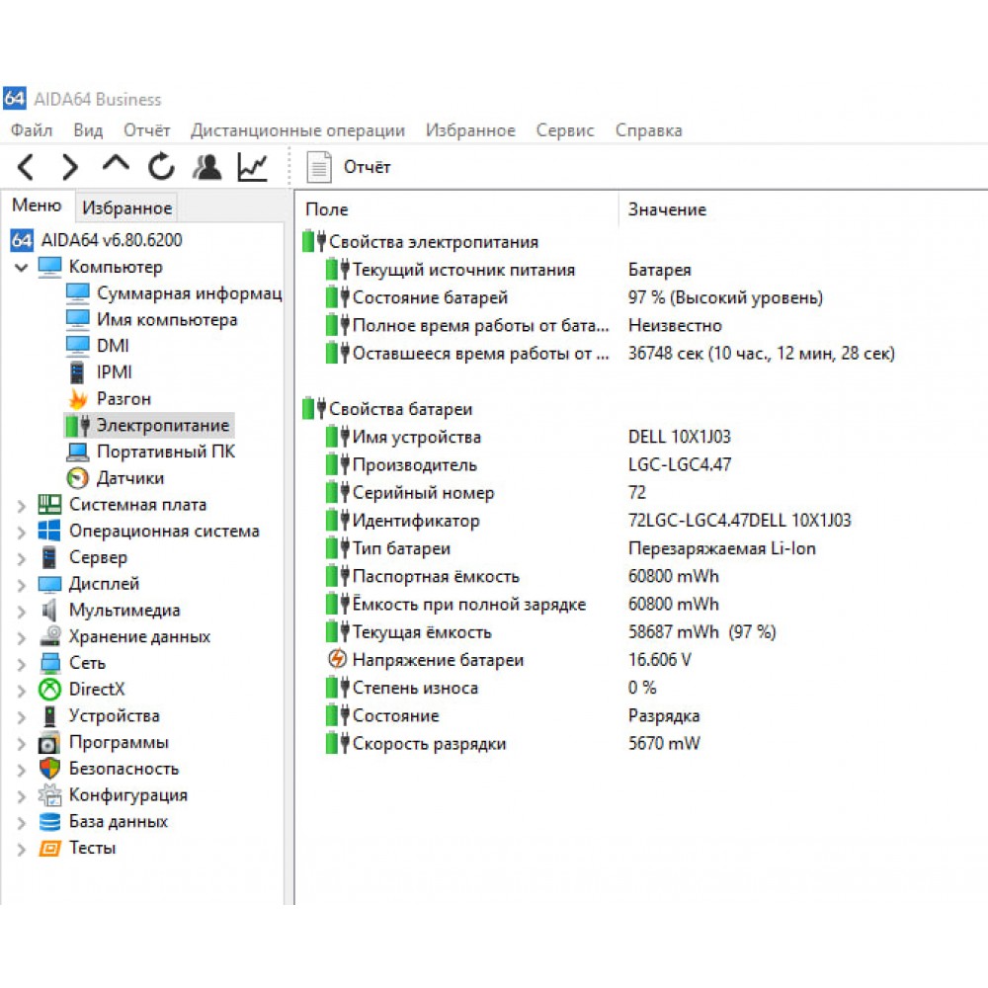Click the Программы icon in tree
The image size is (988, 988).
tap(49, 744)
